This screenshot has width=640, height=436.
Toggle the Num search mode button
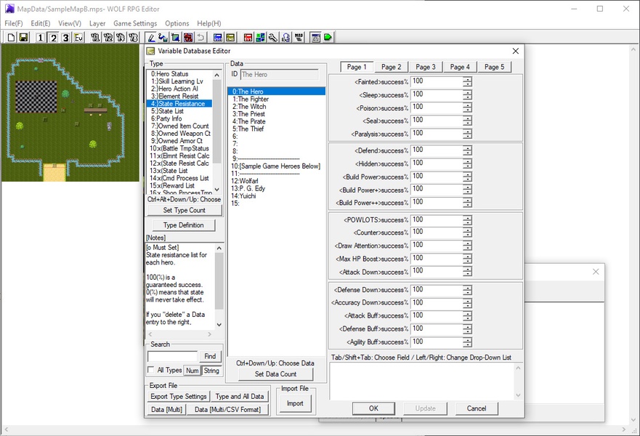click(x=192, y=371)
